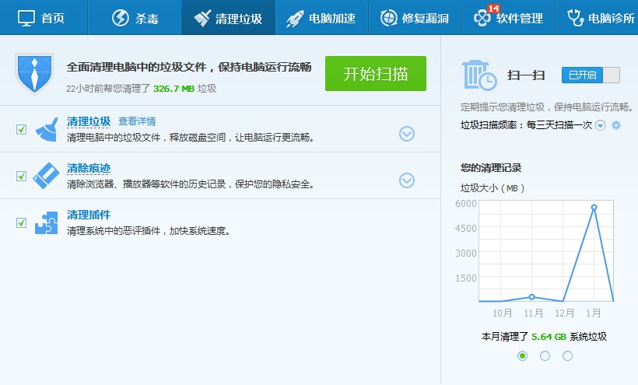Switch to the 电脑诊所 tab
638x385 pixels.
[x=597, y=17]
